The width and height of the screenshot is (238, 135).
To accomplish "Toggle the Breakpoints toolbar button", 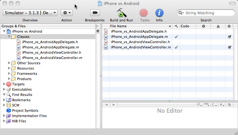I will click(95, 13).
